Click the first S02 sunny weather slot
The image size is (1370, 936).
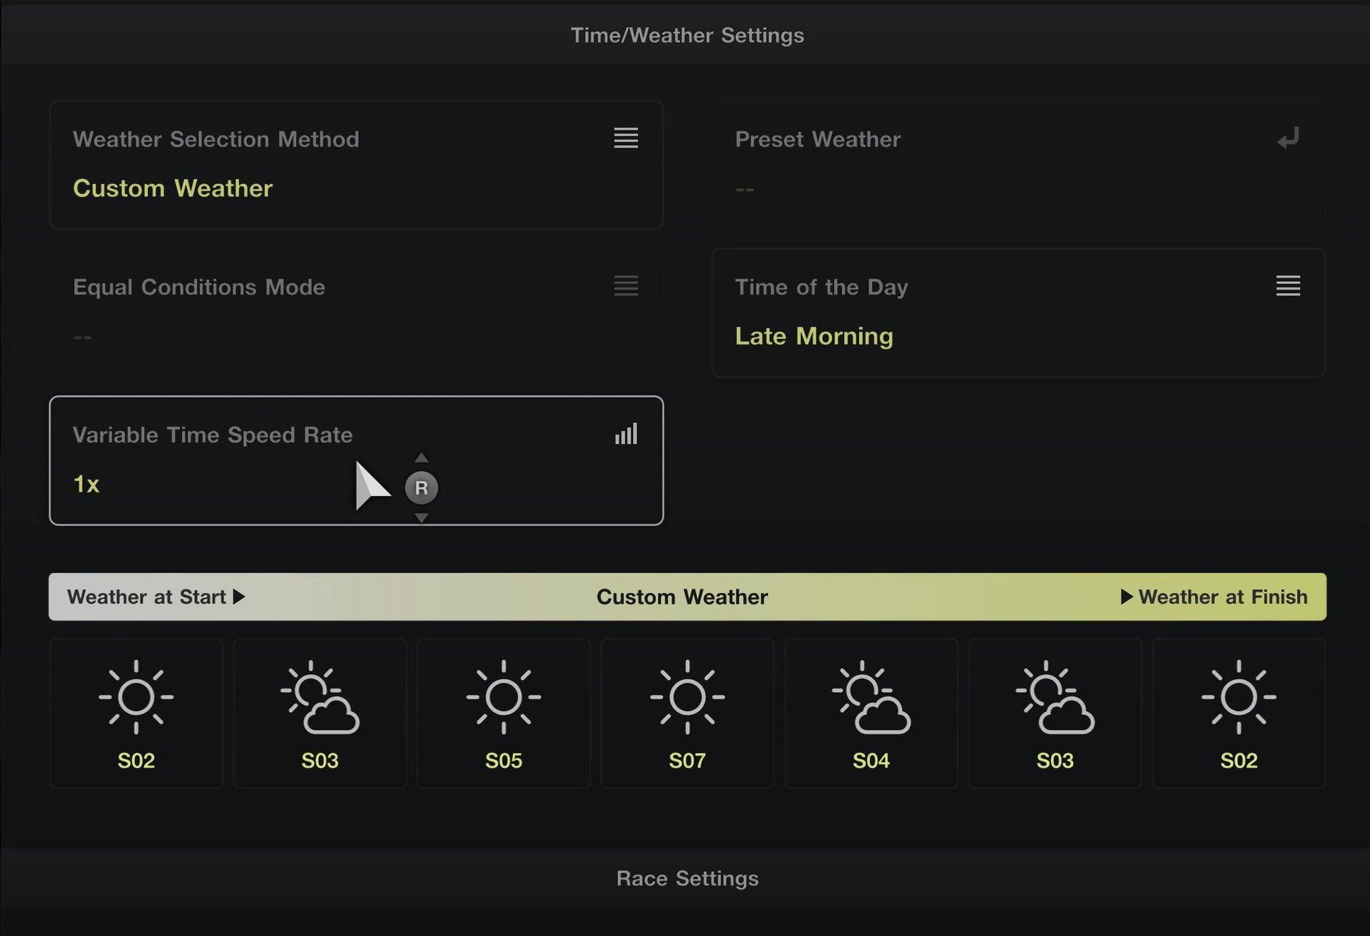(x=136, y=713)
